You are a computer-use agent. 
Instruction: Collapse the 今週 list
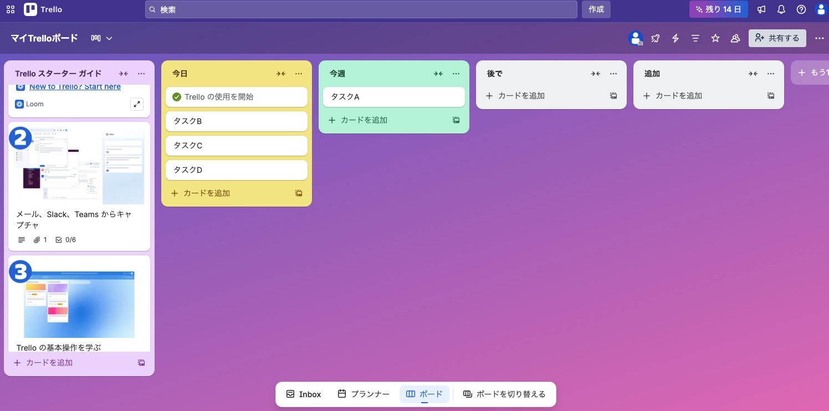pyautogui.click(x=438, y=74)
